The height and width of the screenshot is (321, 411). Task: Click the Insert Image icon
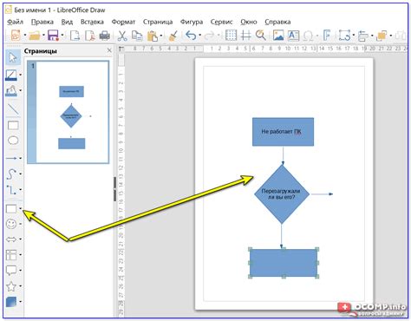(x=278, y=36)
